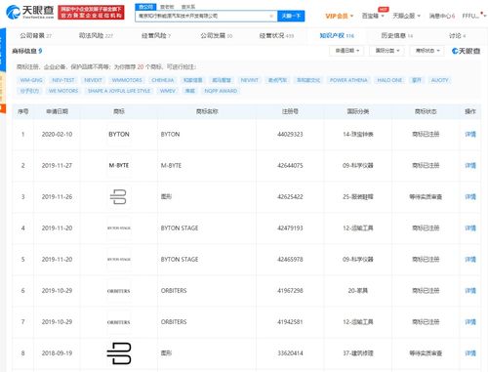Click the large logo trademark image in row 8
488x372 pixels.
pyautogui.click(x=119, y=353)
